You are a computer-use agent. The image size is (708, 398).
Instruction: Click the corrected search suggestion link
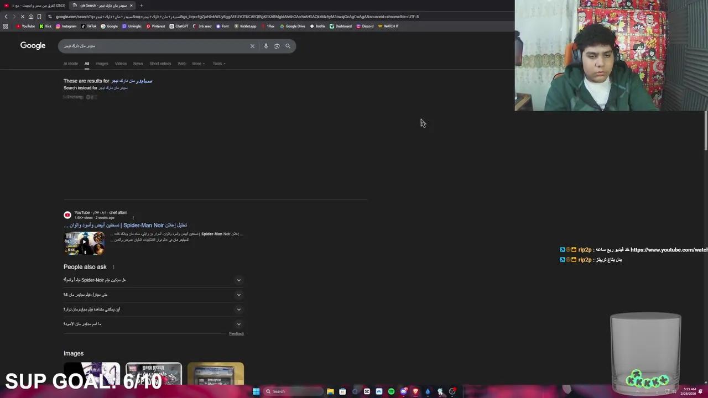[x=132, y=81]
